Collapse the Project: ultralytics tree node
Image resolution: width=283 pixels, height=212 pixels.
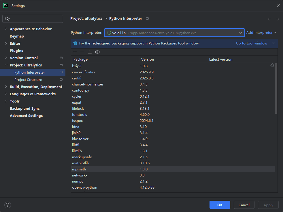coord(6,65)
